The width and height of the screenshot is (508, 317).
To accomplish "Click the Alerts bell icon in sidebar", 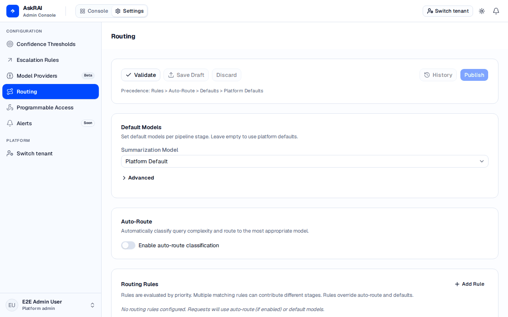I will point(10,123).
